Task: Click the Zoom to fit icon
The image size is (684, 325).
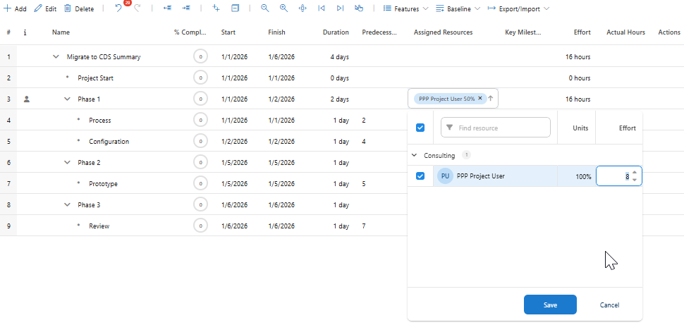Action: click(303, 9)
